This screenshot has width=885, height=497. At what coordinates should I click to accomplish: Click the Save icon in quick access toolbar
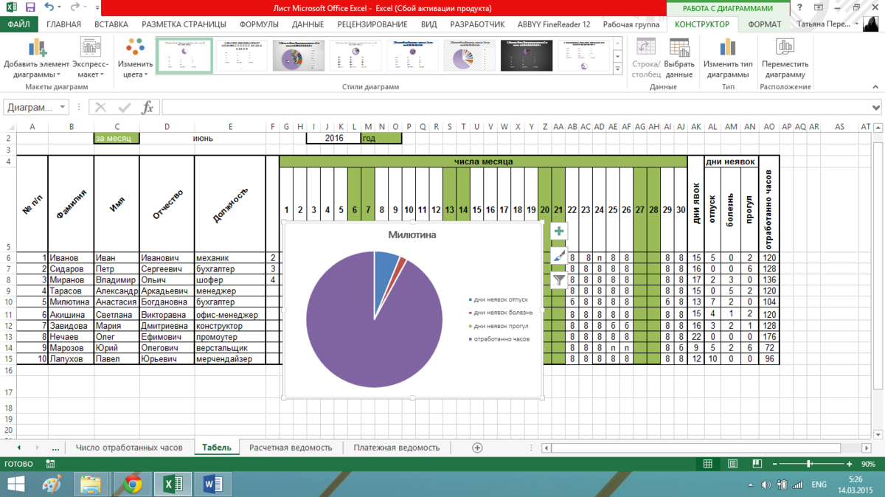coord(30,7)
